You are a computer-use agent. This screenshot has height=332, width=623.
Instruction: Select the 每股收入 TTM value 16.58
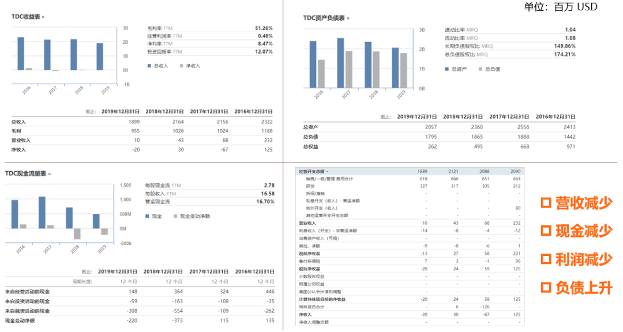(268, 194)
